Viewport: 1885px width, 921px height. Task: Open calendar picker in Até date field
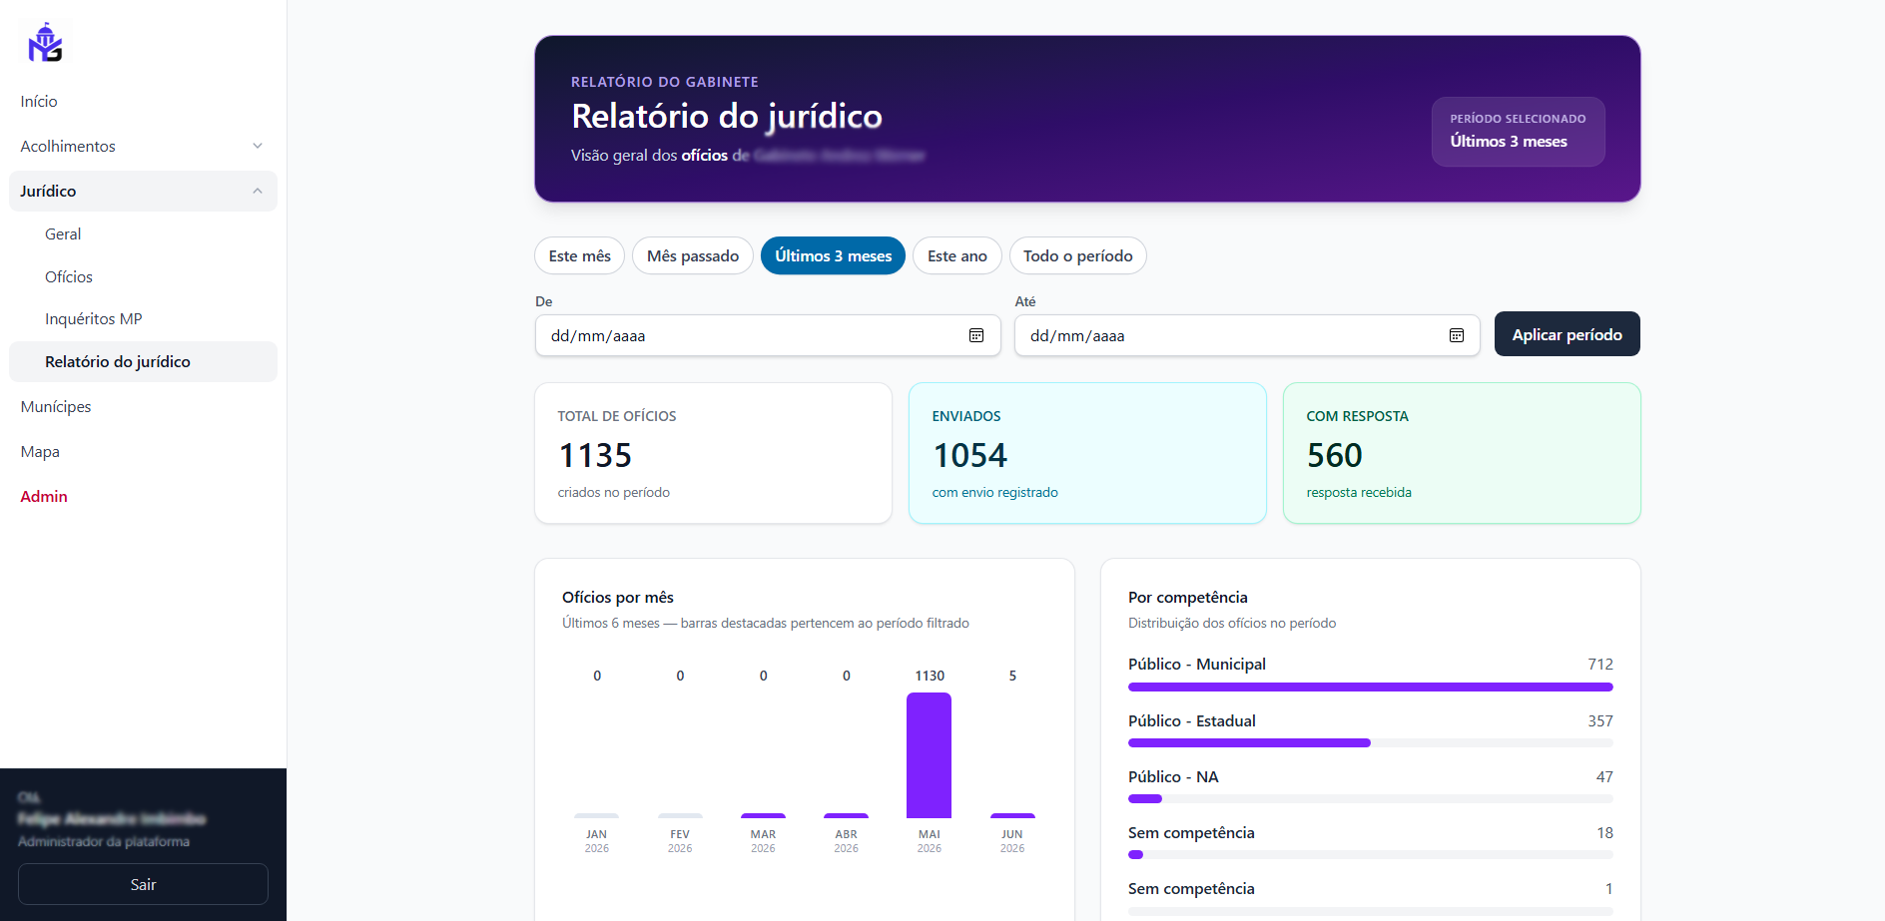click(x=1457, y=335)
